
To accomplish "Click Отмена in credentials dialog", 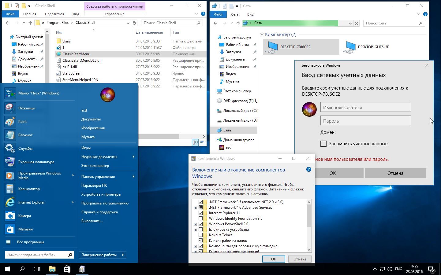I will click(395, 173).
